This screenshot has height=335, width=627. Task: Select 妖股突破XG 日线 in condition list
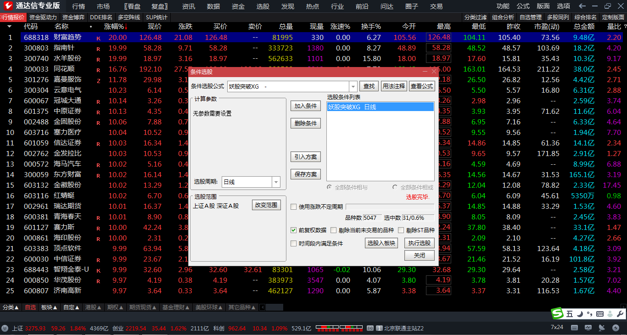click(381, 107)
